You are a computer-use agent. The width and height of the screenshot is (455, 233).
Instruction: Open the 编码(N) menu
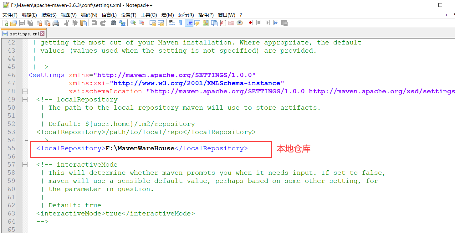(89, 15)
